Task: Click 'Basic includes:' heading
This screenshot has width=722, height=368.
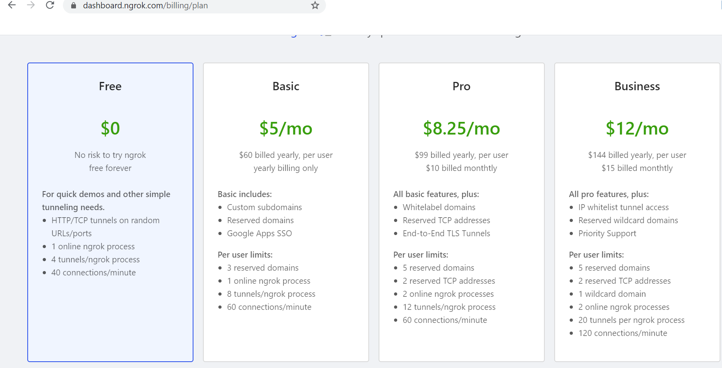Action: coord(244,194)
